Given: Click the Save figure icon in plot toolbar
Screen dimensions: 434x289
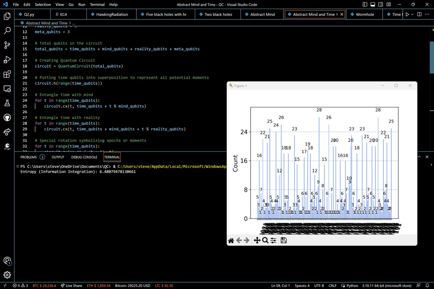Looking at the screenshot, I should (x=284, y=240).
